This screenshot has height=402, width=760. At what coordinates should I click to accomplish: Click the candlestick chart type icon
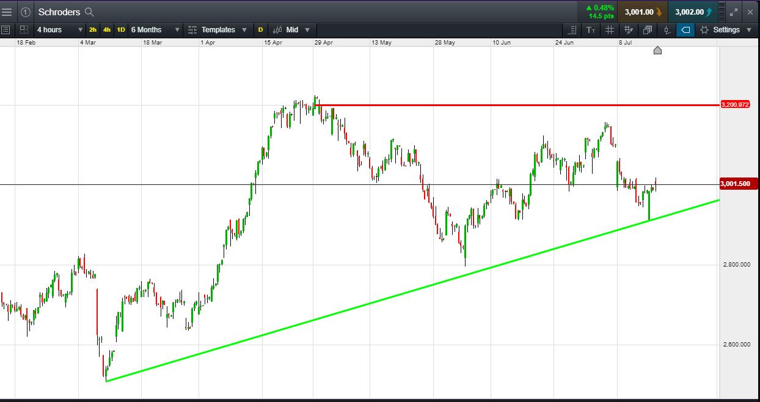277,29
